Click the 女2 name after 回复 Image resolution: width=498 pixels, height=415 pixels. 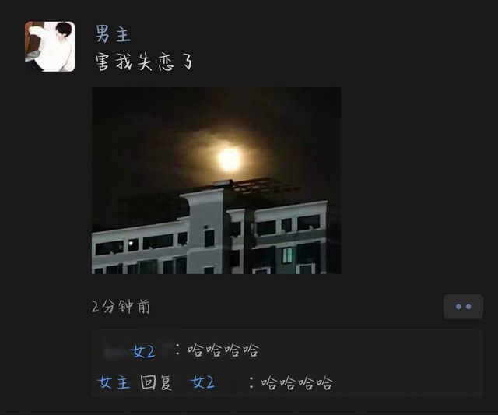click(202, 382)
